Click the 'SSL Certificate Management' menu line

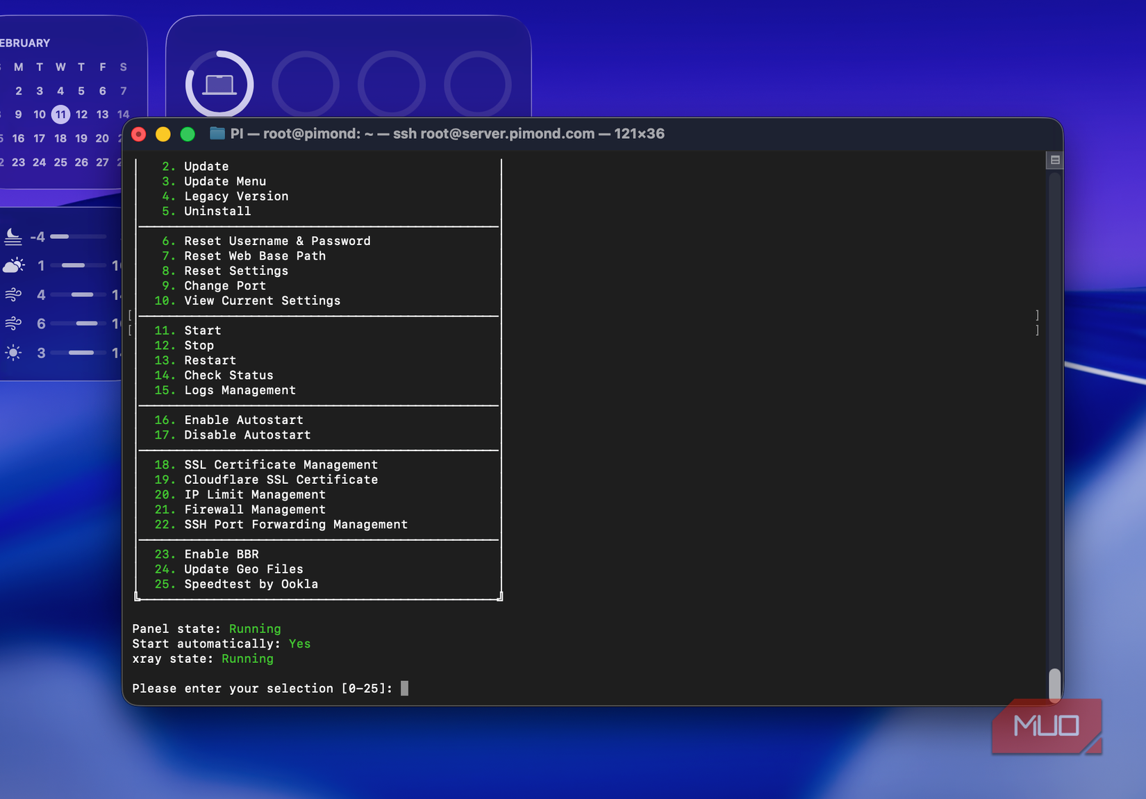(x=281, y=464)
